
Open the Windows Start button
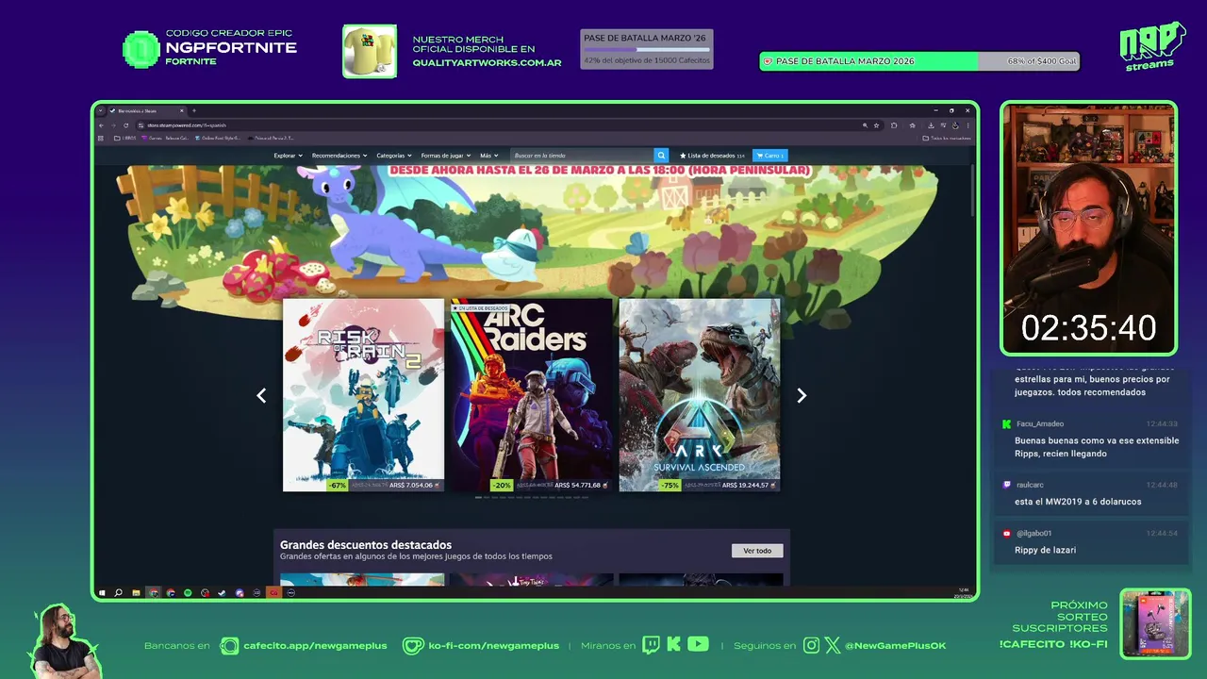[102, 593]
